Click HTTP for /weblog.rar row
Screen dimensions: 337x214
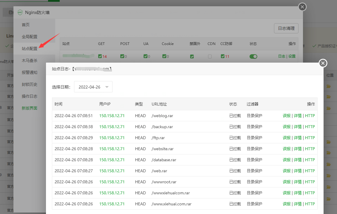coord(310,116)
